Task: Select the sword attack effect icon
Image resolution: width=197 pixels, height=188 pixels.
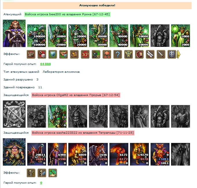Action: (161, 54)
